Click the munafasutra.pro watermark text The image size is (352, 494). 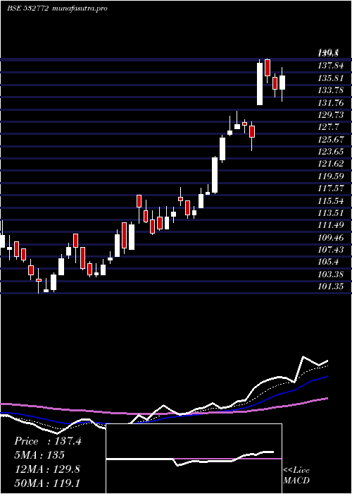(x=79, y=8)
